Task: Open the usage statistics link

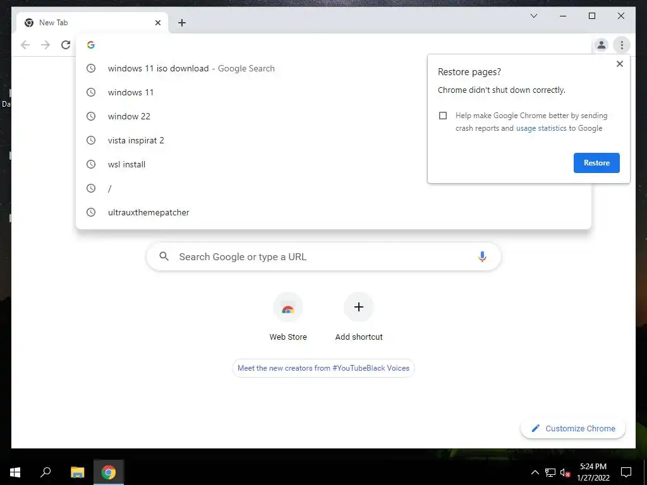Action: (541, 128)
